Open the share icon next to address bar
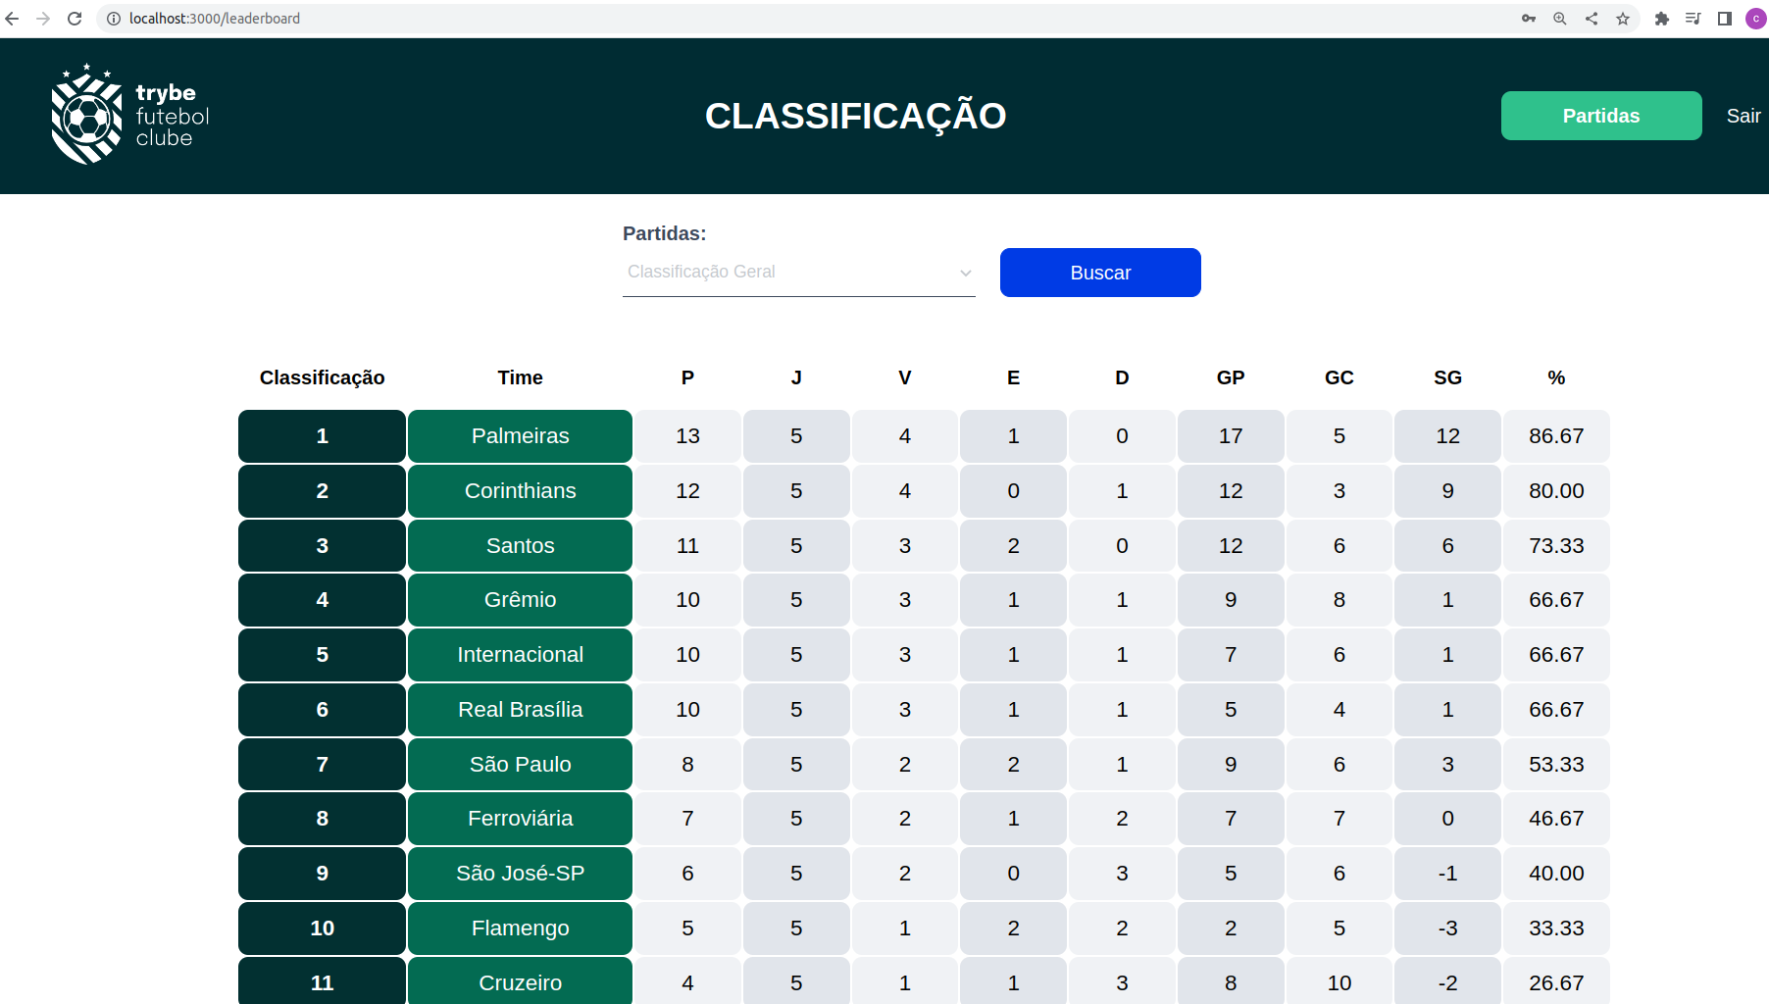 click(x=1591, y=18)
